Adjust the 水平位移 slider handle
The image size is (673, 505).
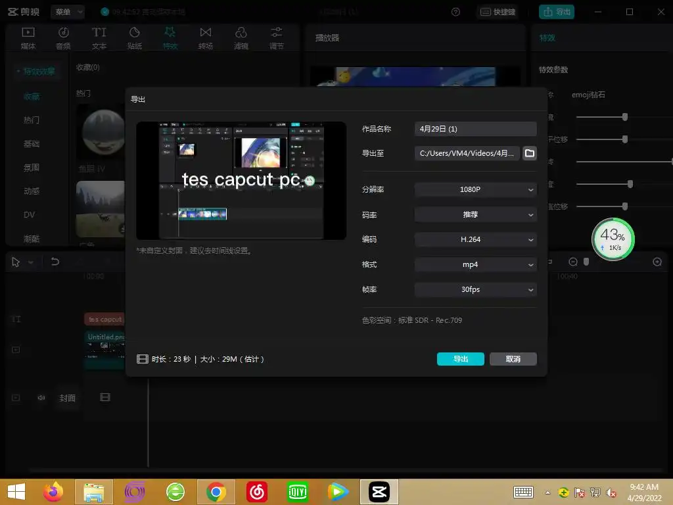click(625, 139)
